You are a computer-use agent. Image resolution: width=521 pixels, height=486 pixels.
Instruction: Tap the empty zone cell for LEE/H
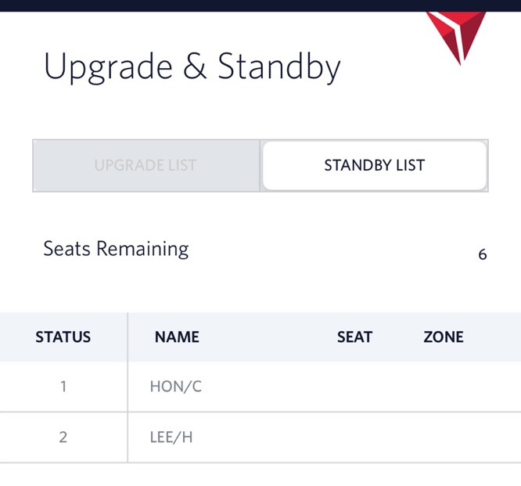444,437
